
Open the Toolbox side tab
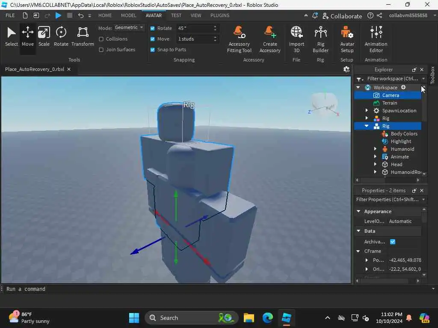point(432,75)
